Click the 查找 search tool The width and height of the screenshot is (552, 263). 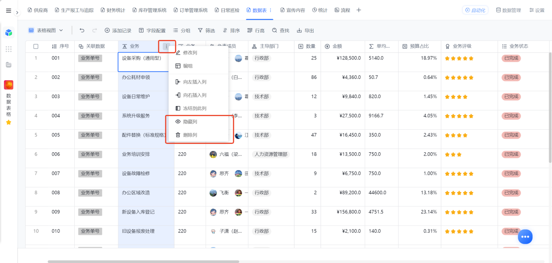281,30
